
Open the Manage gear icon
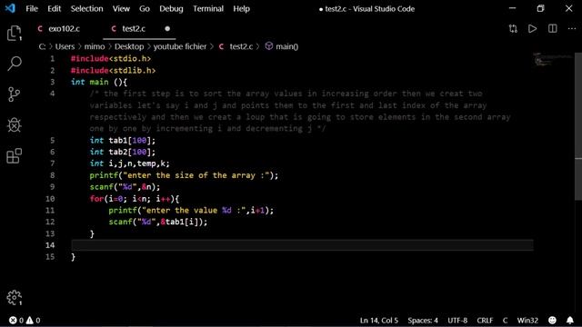pyautogui.click(x=15, y=297)
